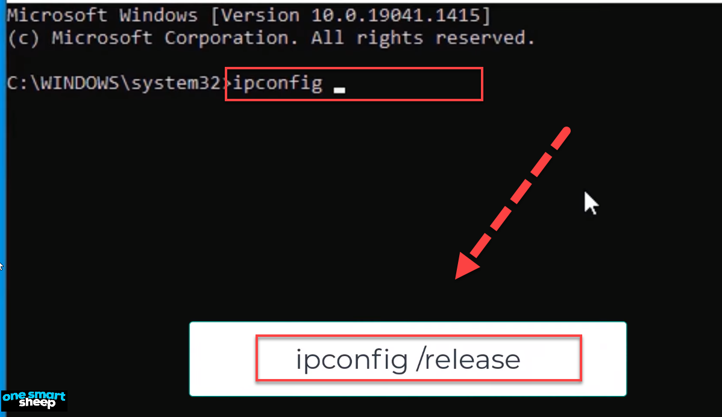
Task: Click the Microsoft Windows heading text
Action: 102,15
